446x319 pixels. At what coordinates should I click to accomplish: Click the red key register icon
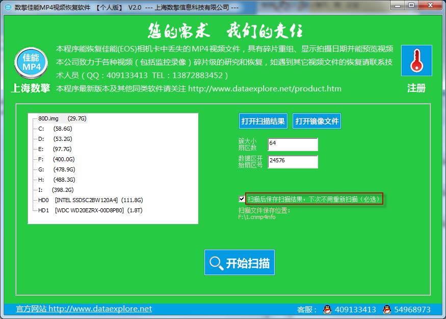pos(416,60)
